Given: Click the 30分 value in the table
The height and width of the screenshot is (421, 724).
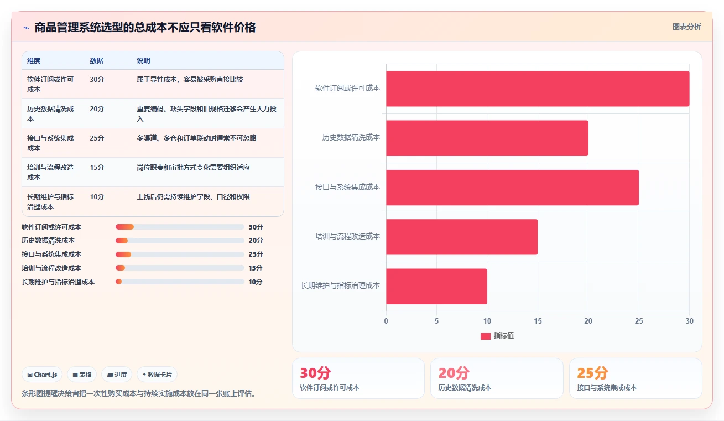Looking at the screenshot, I should (97, 80).
